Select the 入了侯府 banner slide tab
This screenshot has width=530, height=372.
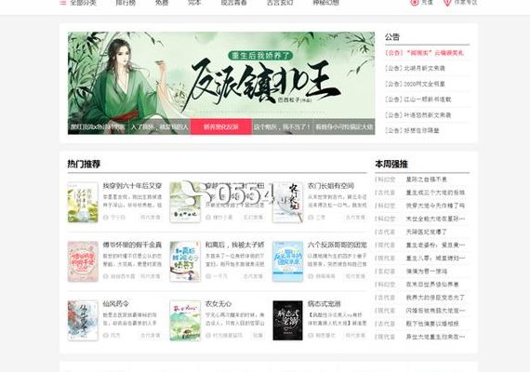pyautogui.click(x=160, y=126)
